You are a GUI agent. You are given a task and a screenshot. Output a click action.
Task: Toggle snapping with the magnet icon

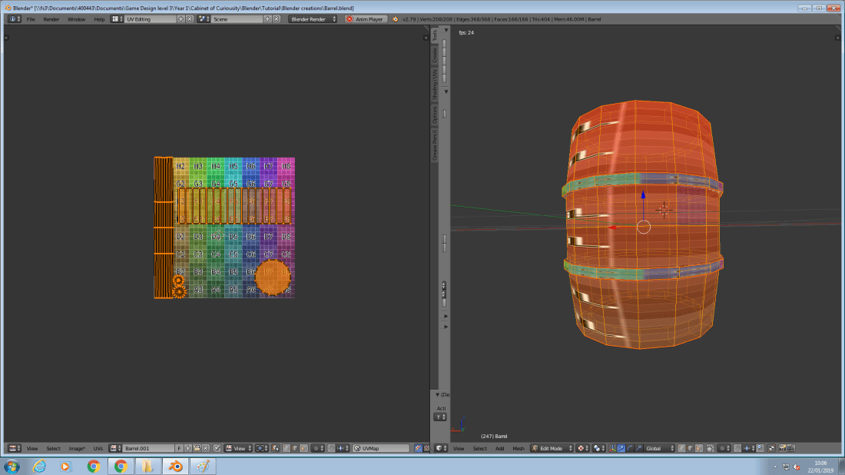click(x=737, y=448)
